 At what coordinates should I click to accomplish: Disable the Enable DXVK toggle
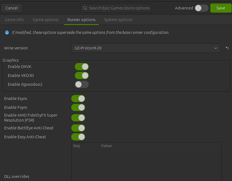tap(82, 67)
